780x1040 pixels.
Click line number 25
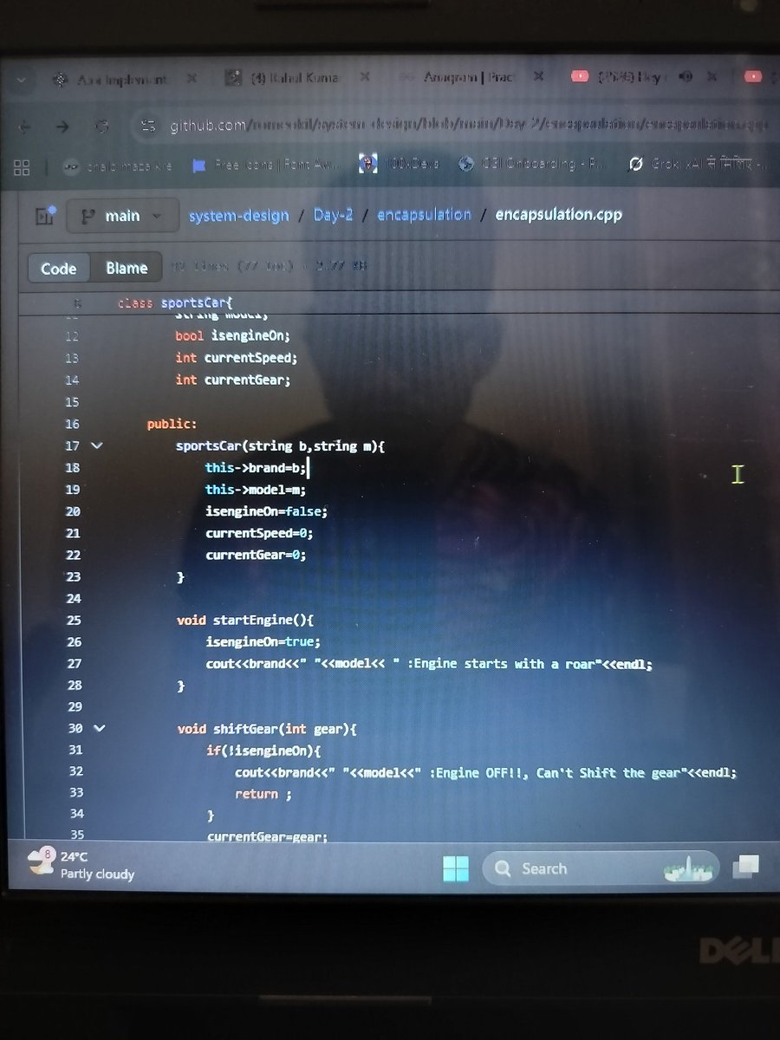[x=73, y=620]
